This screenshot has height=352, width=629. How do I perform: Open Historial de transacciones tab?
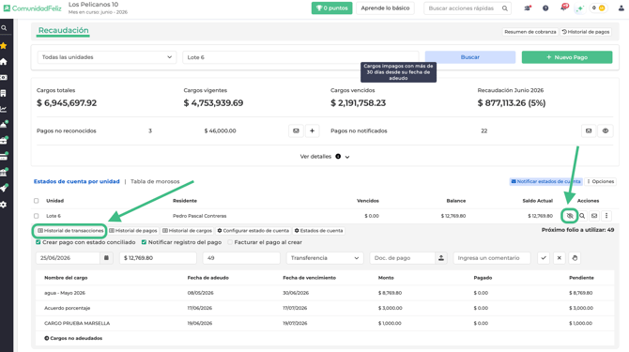click(x=70, y=231)
